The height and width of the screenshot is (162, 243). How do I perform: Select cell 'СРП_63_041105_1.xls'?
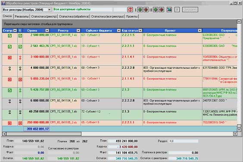pos(65,38)
